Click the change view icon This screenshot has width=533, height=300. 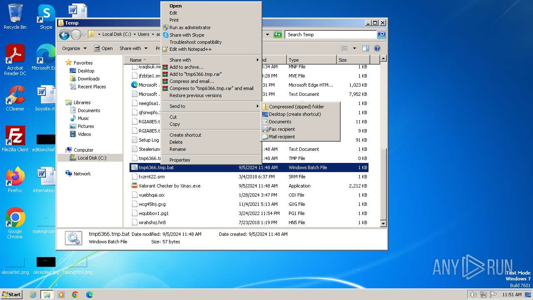pyautogui.click(x=344, y=48)
